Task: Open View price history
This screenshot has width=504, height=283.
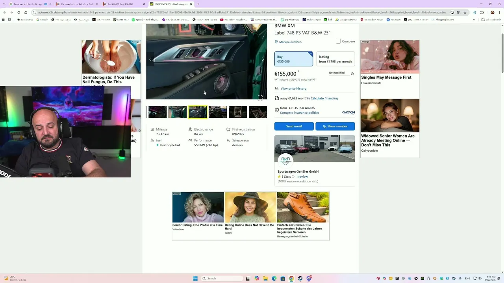Action: [x=293, y=88]
